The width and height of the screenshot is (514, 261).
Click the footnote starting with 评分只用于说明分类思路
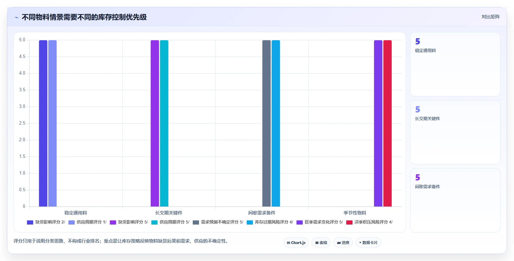[x=121, y=241]
